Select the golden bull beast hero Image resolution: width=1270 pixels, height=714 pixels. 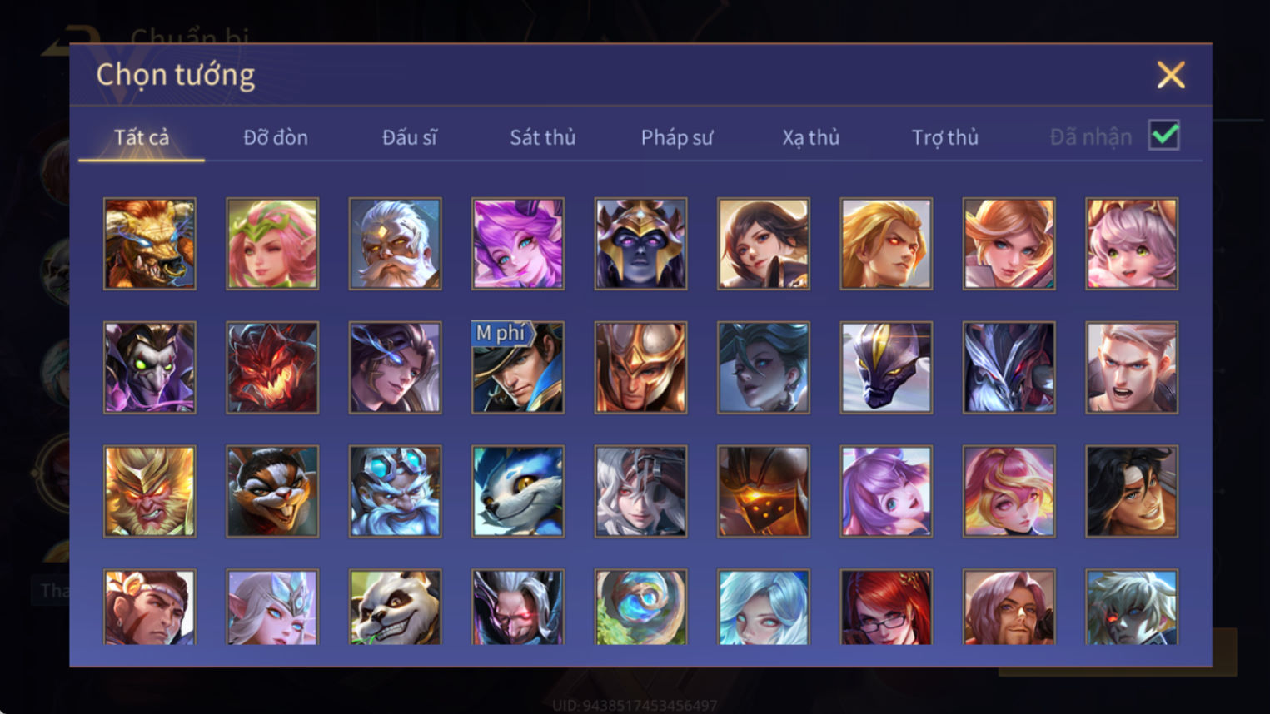(x=150, y=244)
